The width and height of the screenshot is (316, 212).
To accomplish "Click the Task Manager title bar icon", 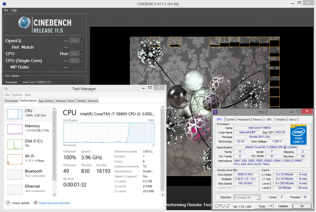I will tap(6, 89).
